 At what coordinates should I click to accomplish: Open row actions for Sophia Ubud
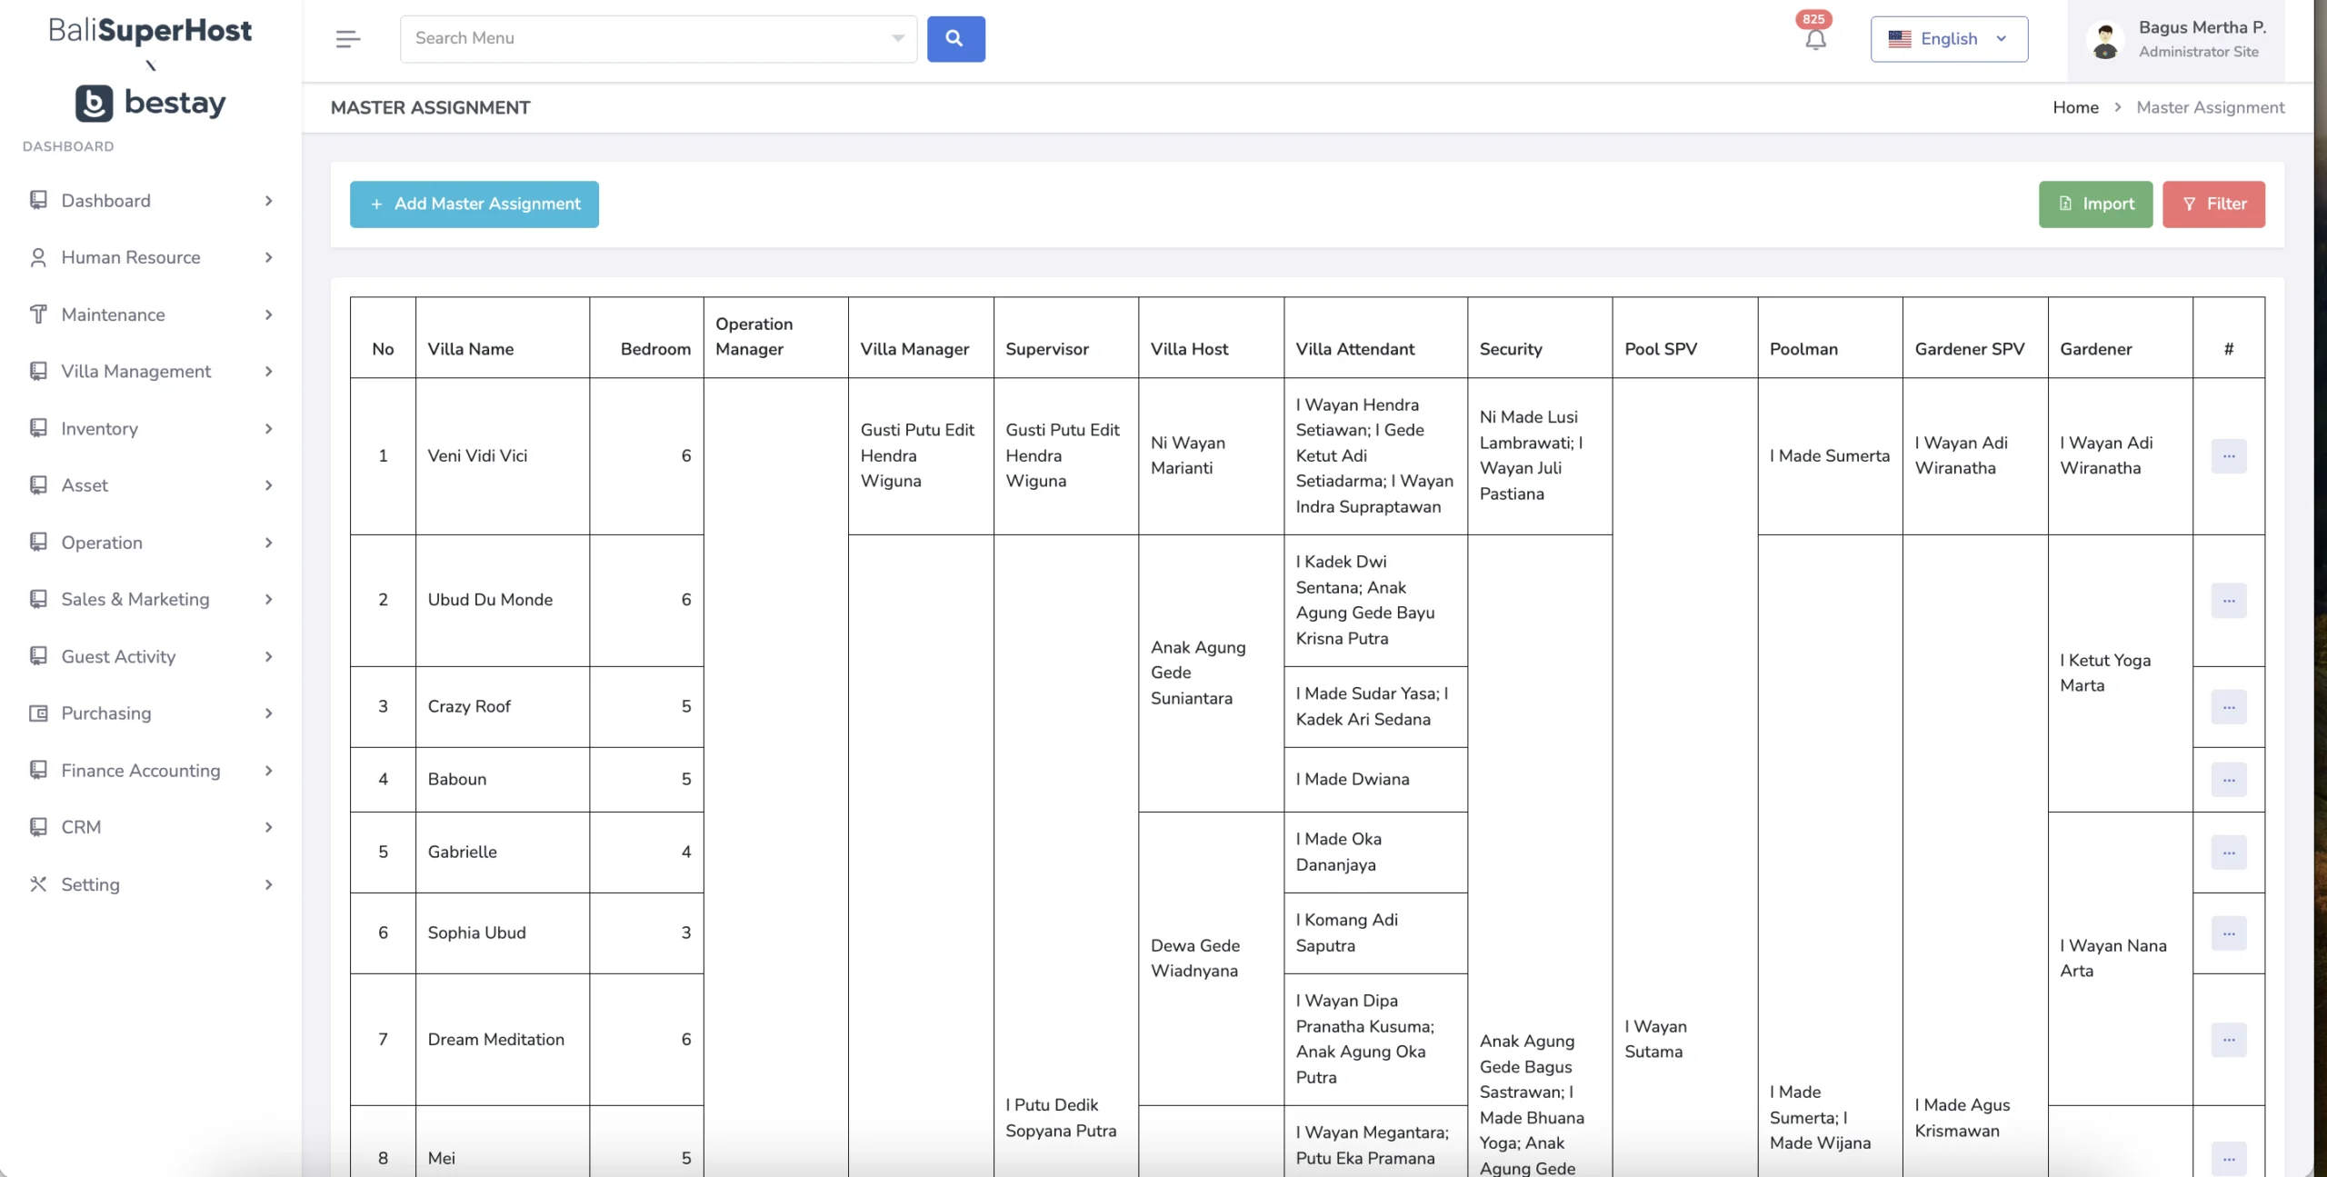[2229, 933]
